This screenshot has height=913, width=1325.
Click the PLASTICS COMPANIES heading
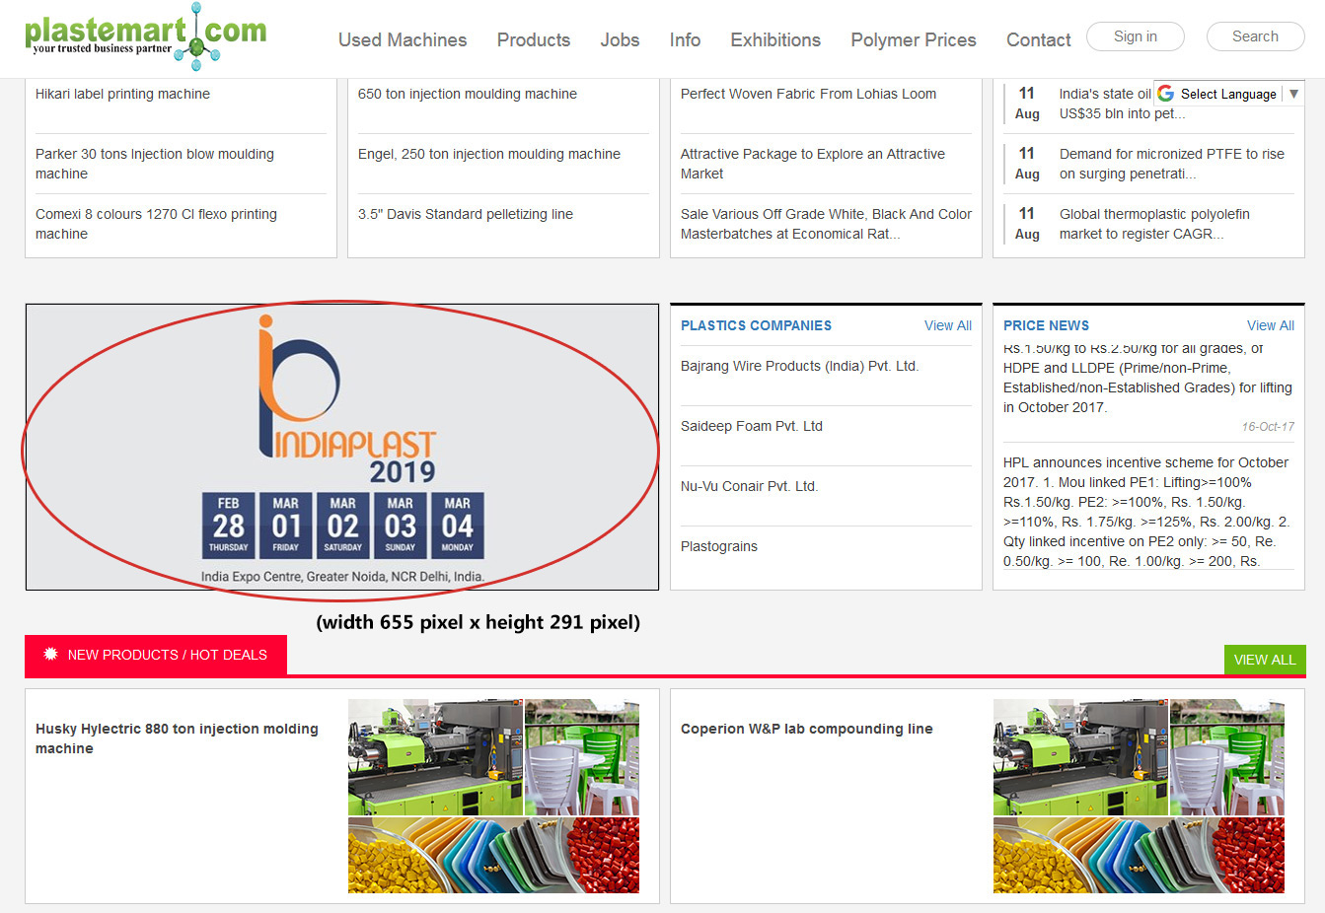756,325
